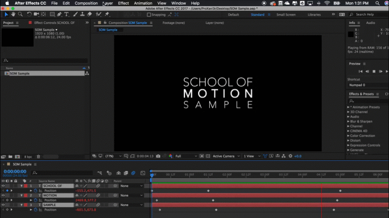Click the Project panel search field

46,60
